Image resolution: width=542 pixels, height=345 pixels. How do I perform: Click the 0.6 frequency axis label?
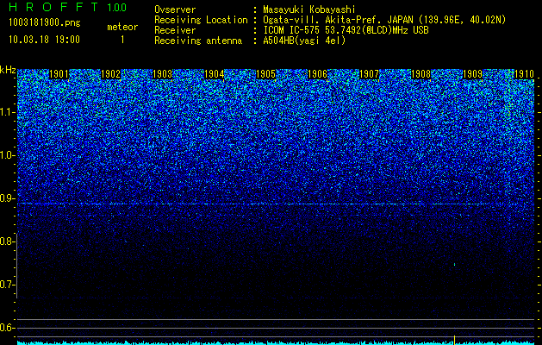(7, 328)
